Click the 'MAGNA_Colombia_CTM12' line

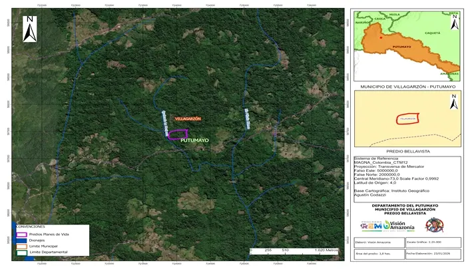click(381, 162)
